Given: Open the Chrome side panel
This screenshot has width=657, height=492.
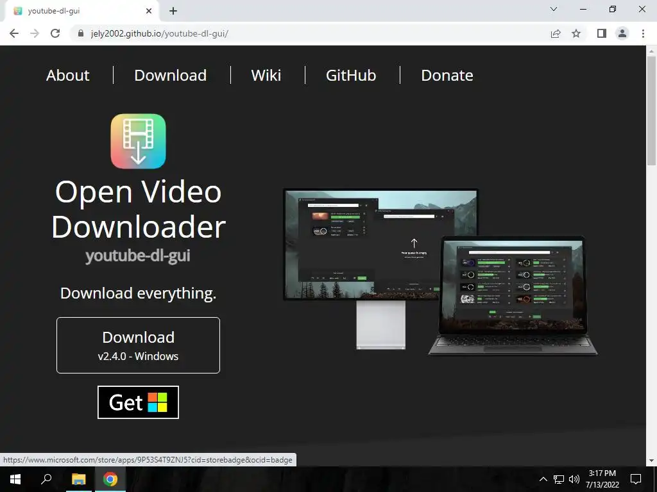Looking at the screenshot, I should click(x=602, y=33).
